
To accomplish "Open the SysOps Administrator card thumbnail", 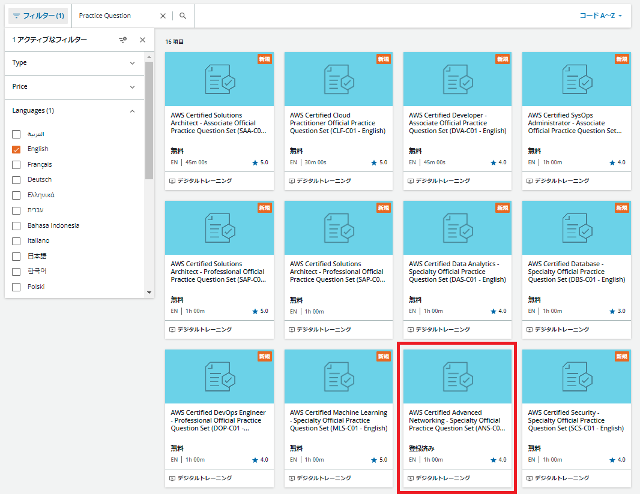I will coord(576,79).
